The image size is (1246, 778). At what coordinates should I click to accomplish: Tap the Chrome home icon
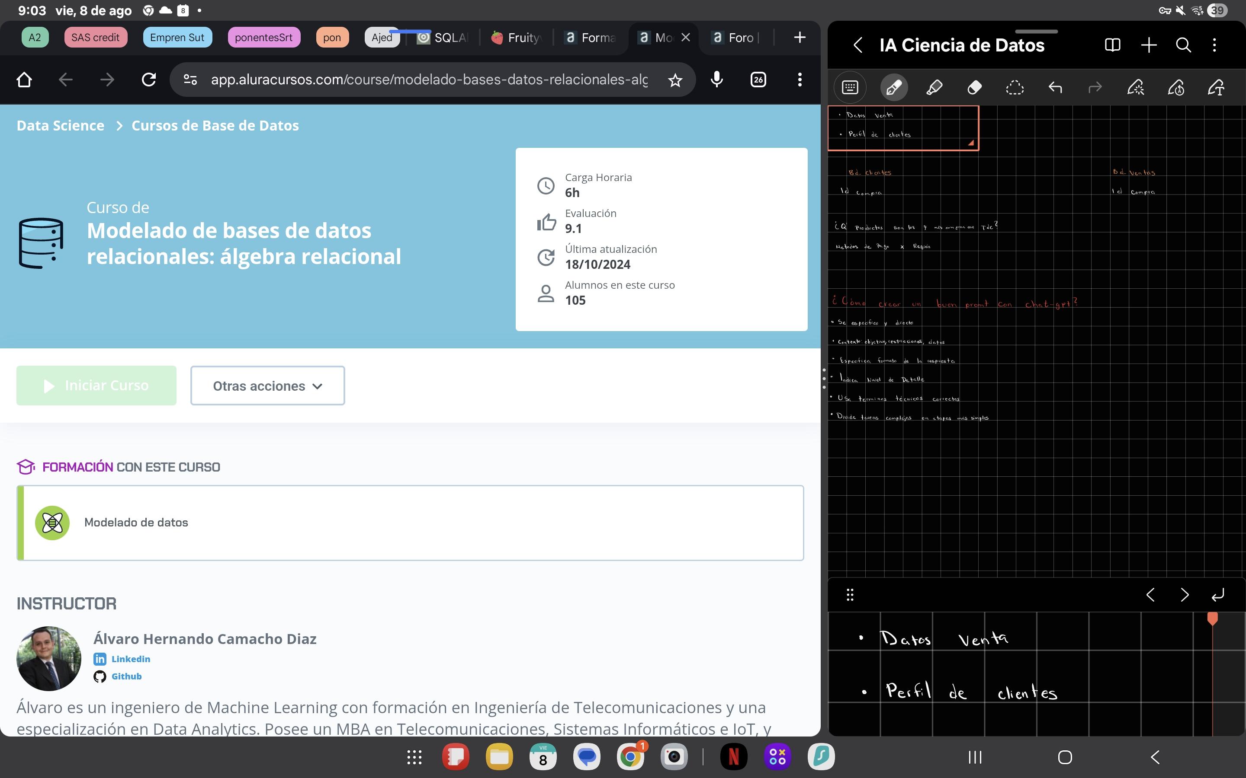24,80
